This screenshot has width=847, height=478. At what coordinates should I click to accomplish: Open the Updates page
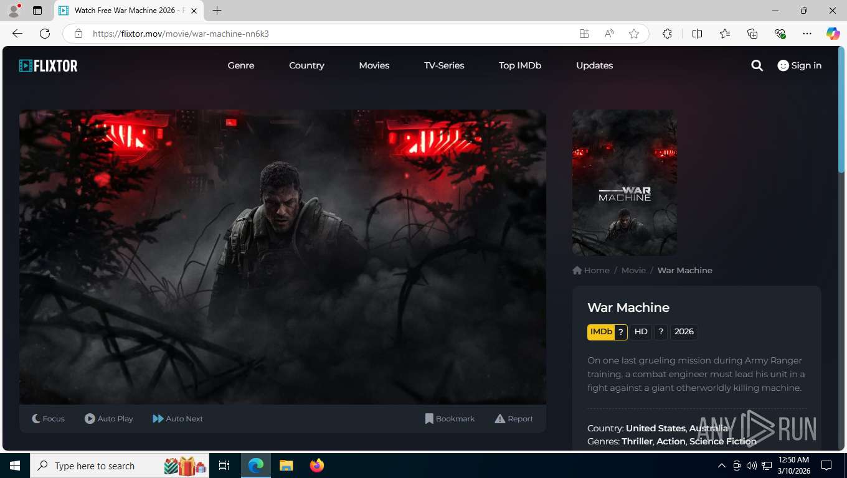[594, 65]
